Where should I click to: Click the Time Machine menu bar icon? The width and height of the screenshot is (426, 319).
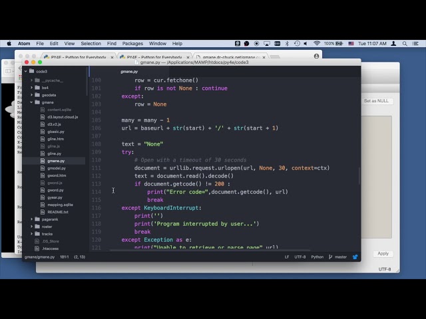[x=297, y=43]
